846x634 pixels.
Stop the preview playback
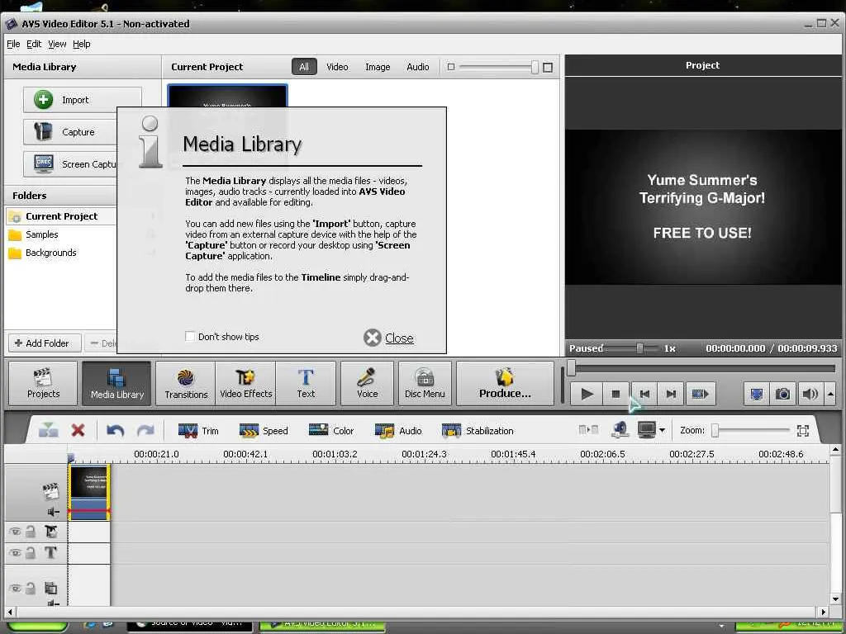615,394
